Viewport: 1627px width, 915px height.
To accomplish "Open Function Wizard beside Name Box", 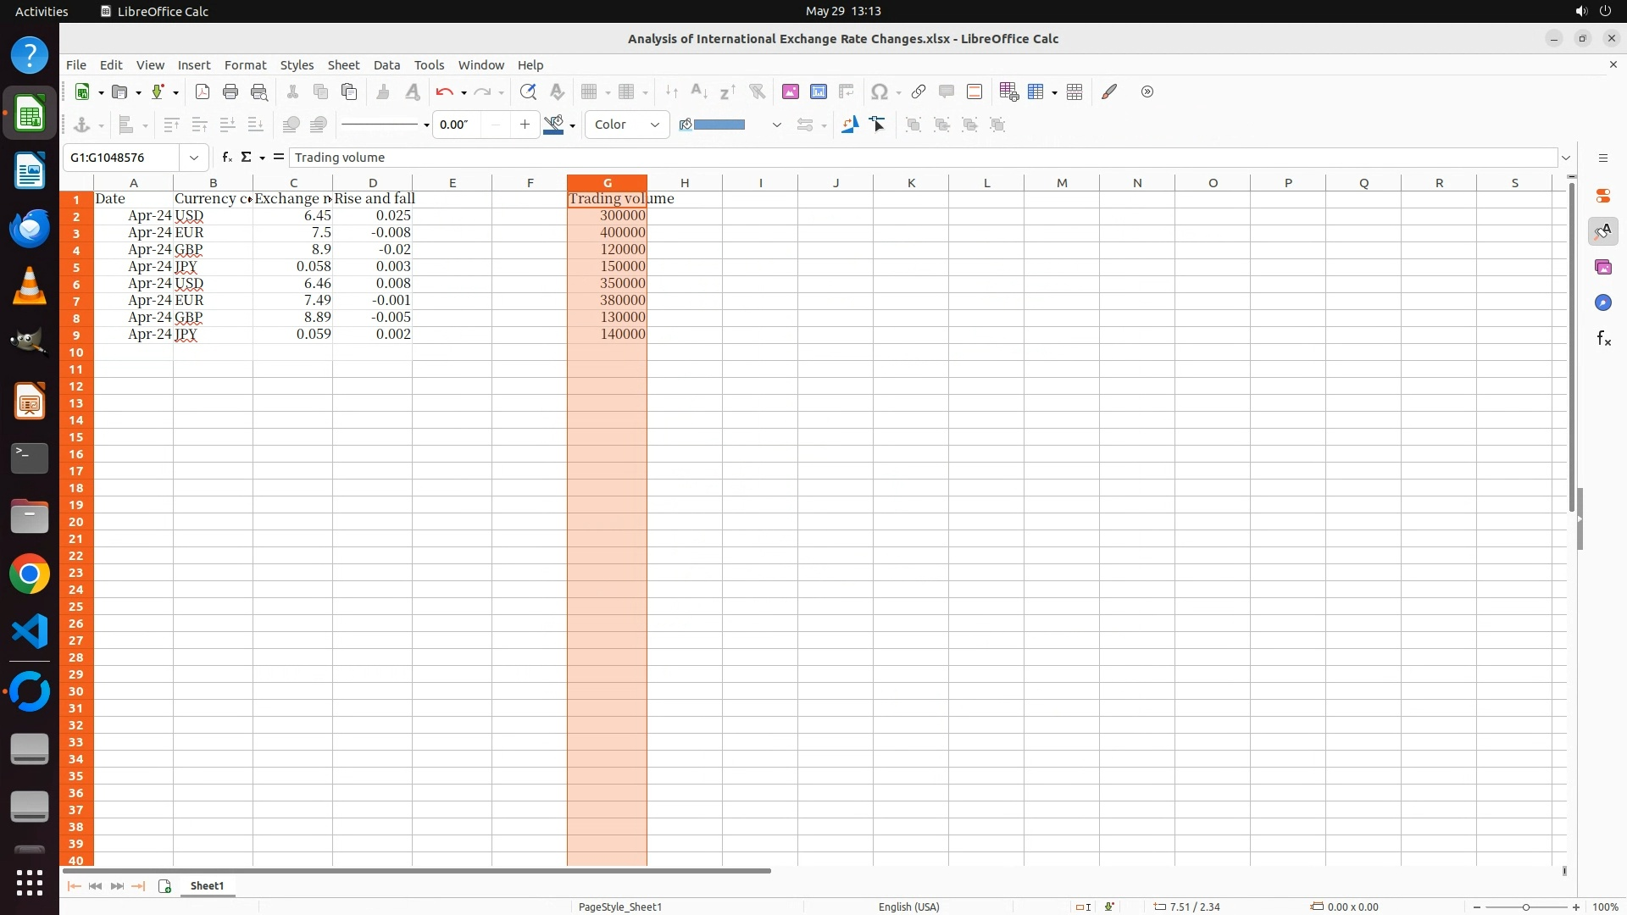I will click(226, 157).
